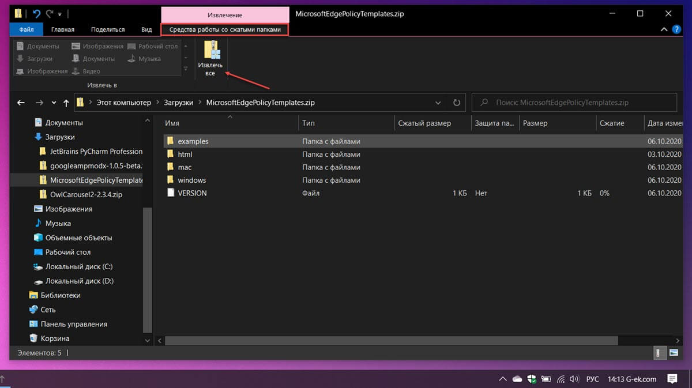The width and height of the screenshot is (692, 388).
Task: Open Корзина in the navigation pane
Action: coord(55,338)
